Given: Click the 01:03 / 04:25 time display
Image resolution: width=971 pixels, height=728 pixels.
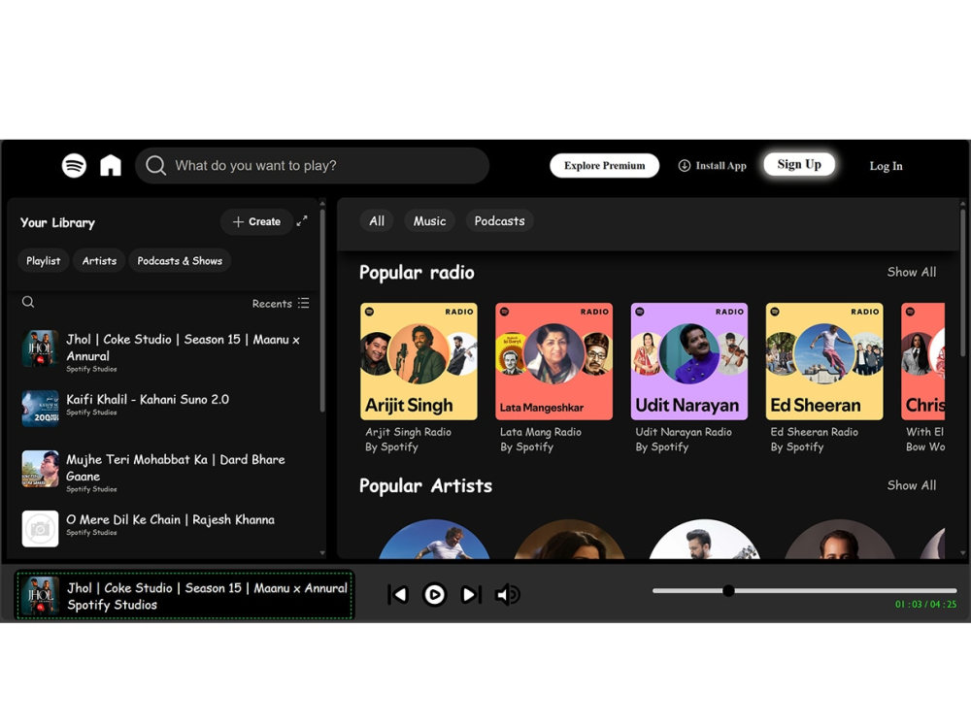Looking at the screenshot, I should tap(925, 604).
